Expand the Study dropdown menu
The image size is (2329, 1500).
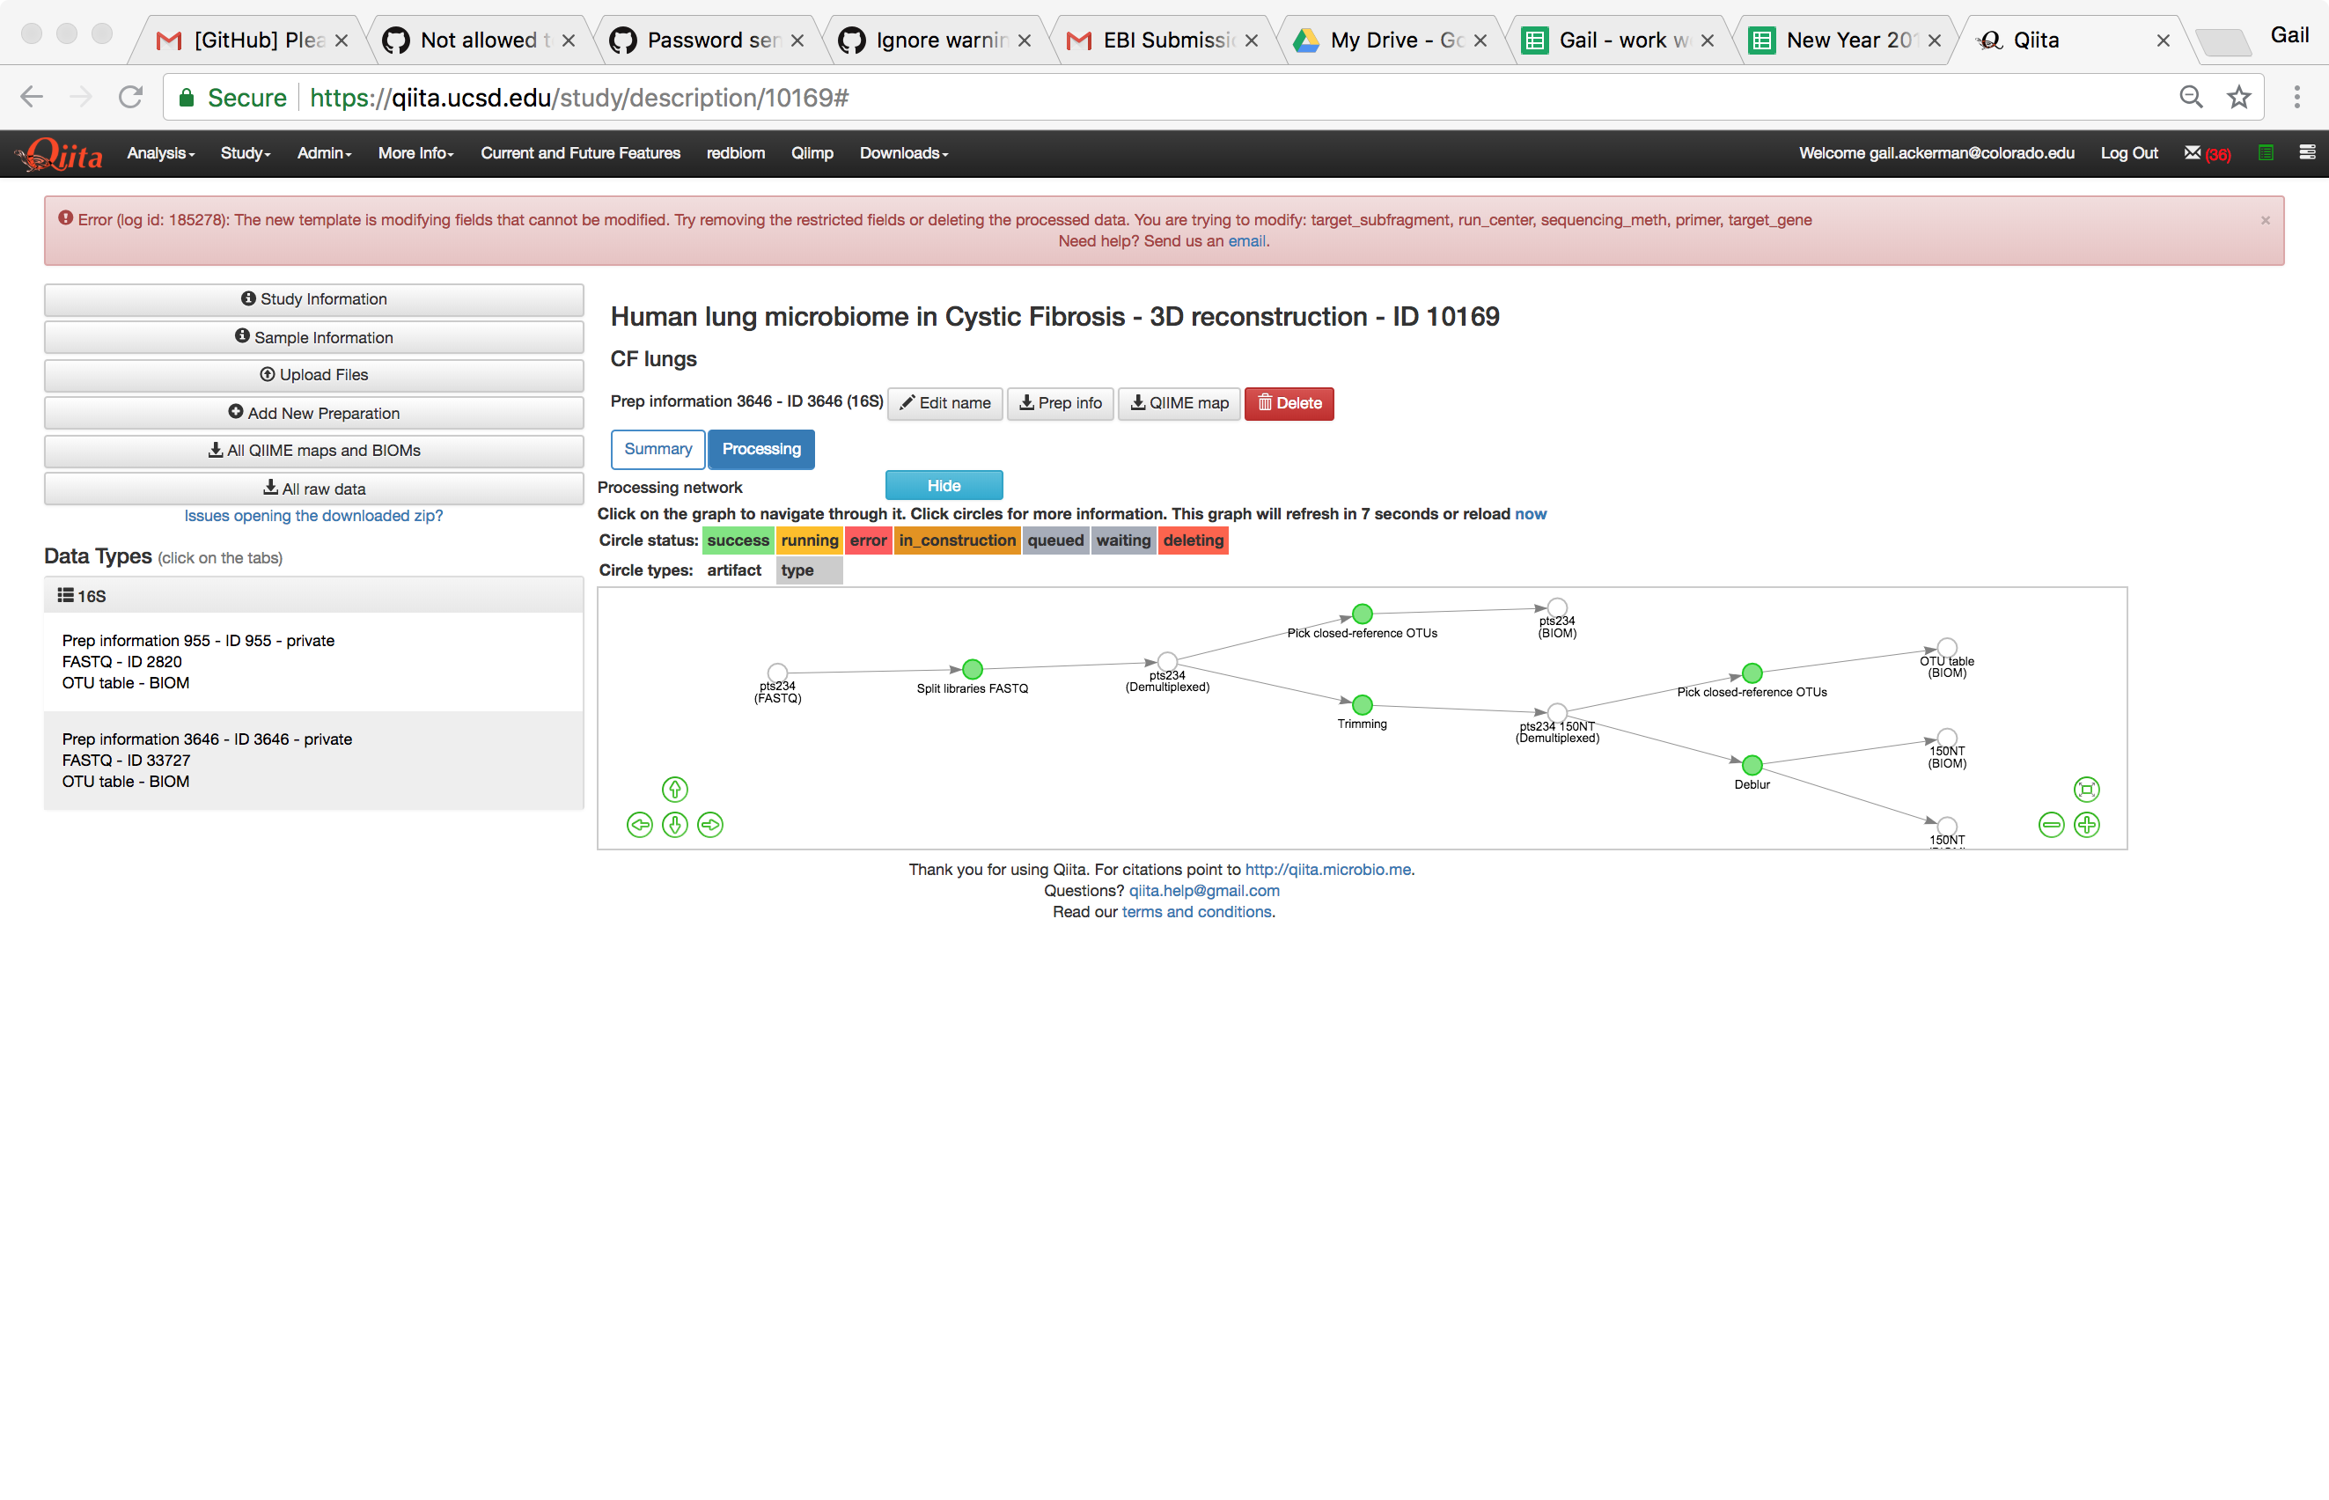click(x=246, y=153)
